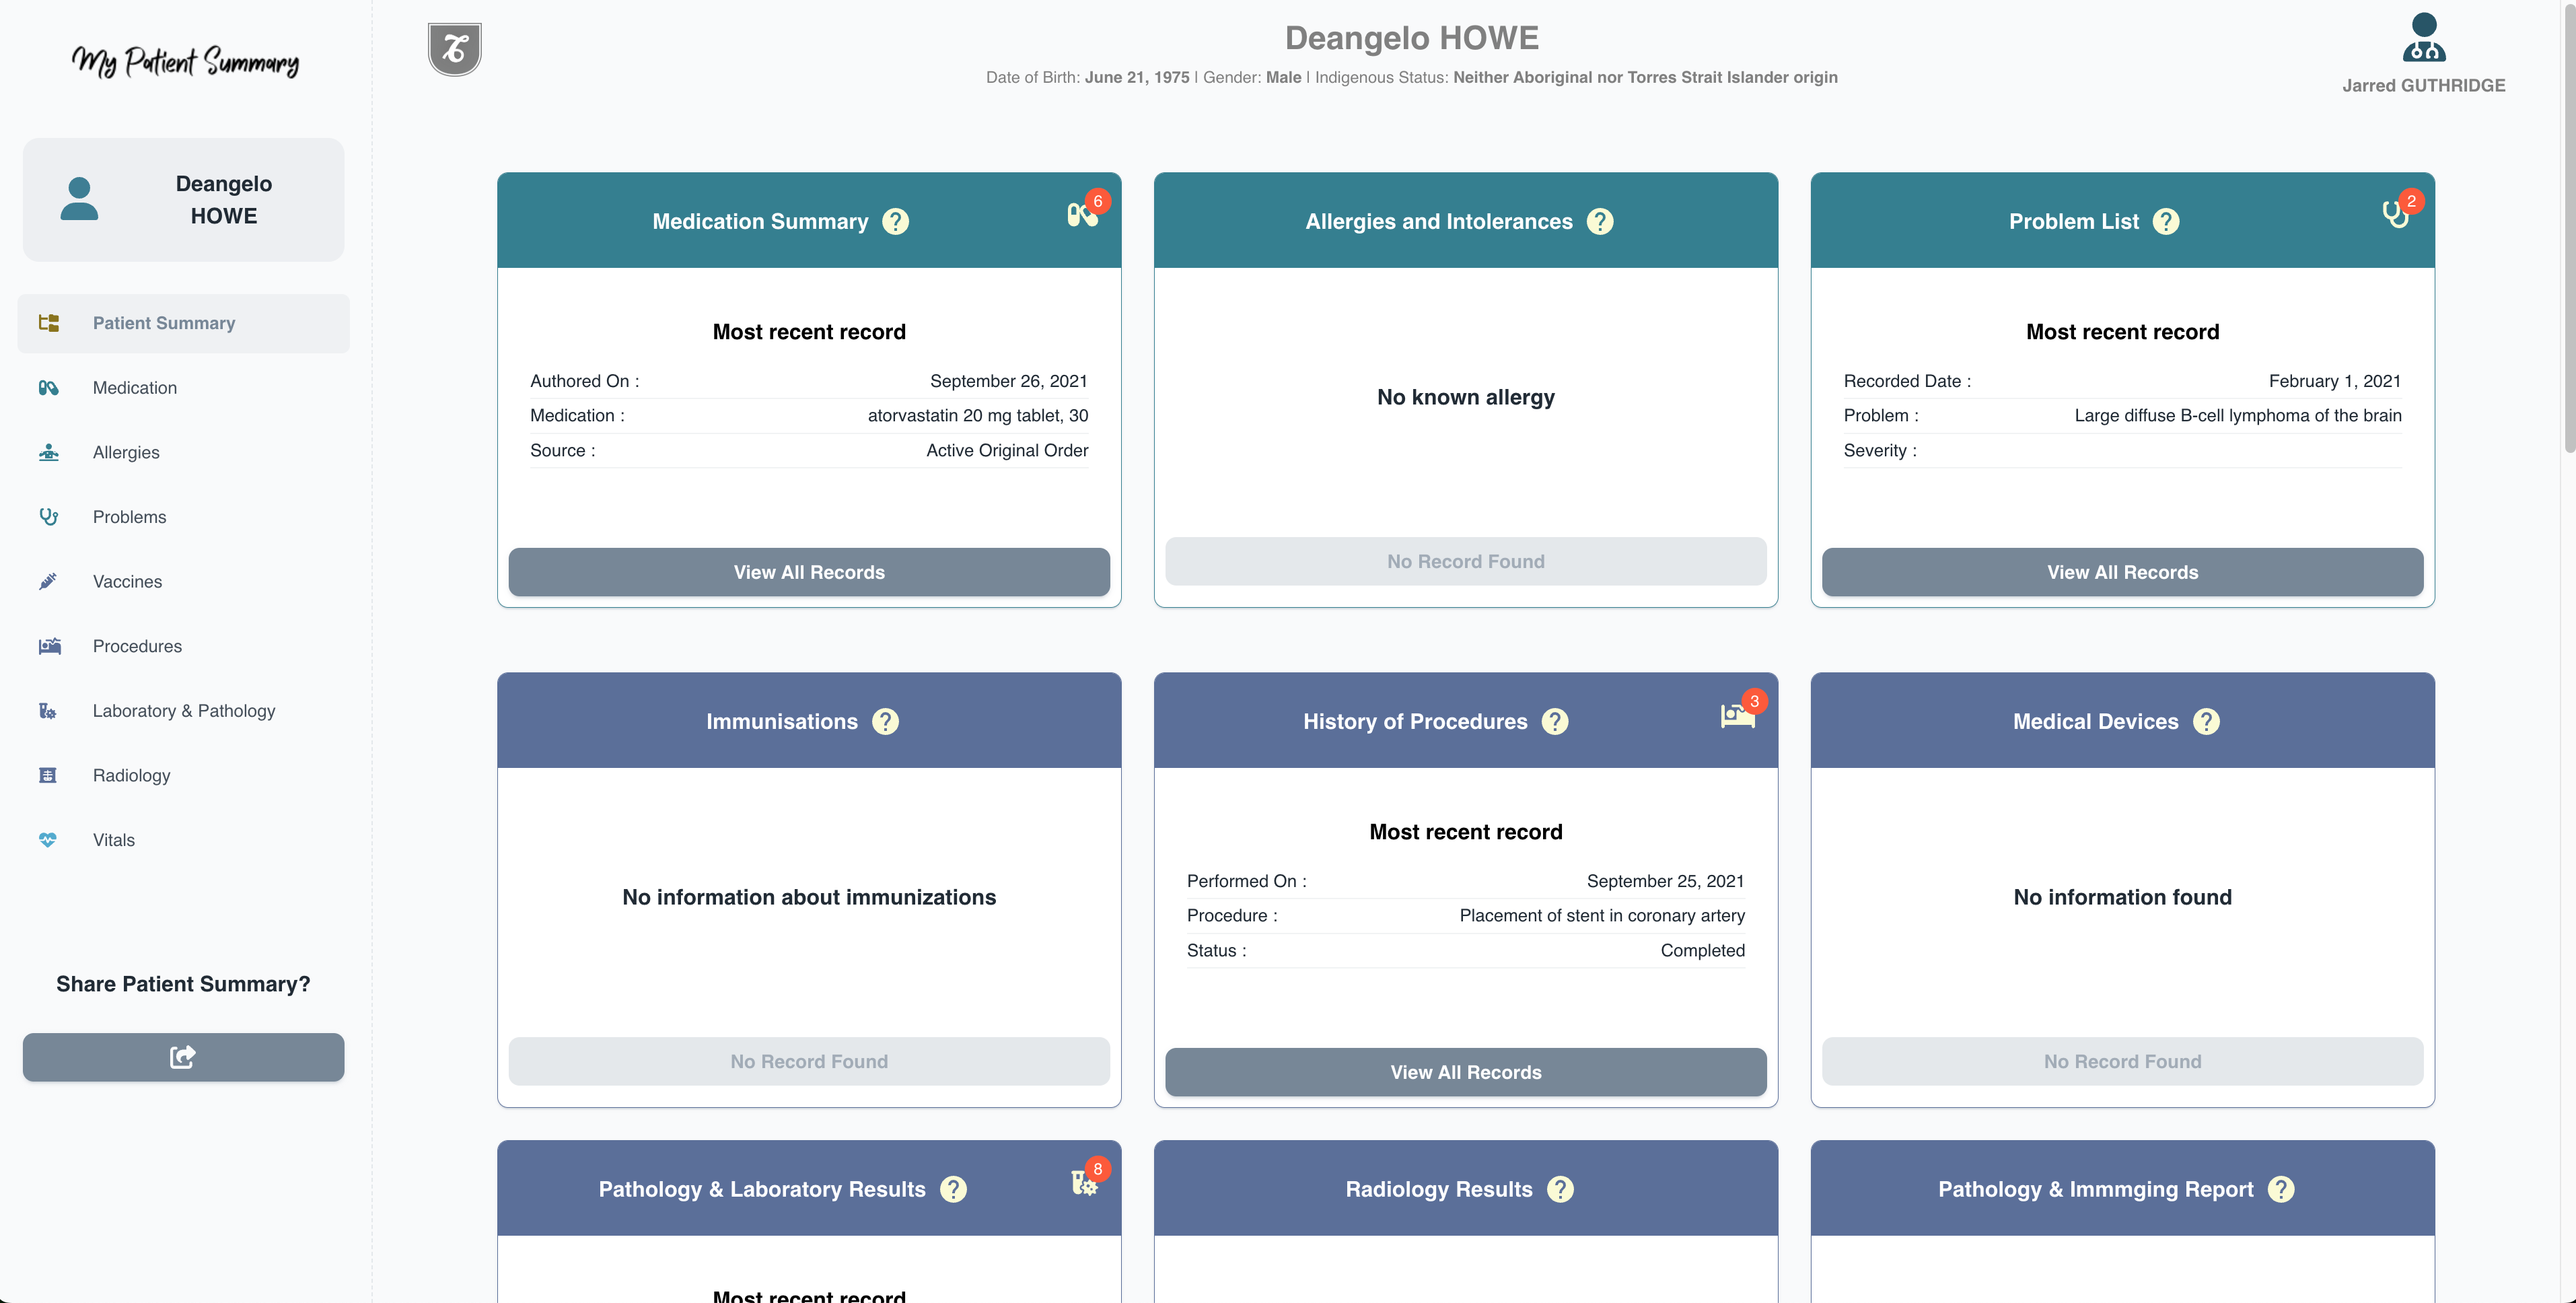This screenshot has width=2576, height=1303.
Task: View All Records for Medication Summary
Action: click(809, 572)
